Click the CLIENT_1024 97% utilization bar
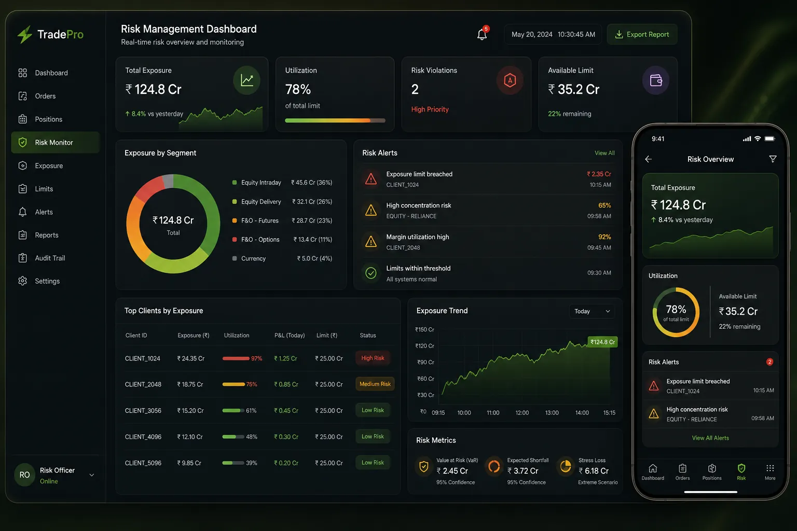Image resolution: width=797 pixels, height=531 pixels. pyautogui.click(x=236, y=358)
